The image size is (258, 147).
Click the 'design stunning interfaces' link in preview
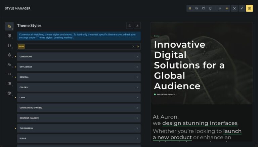pyautogui.click(x=200, y=123)
